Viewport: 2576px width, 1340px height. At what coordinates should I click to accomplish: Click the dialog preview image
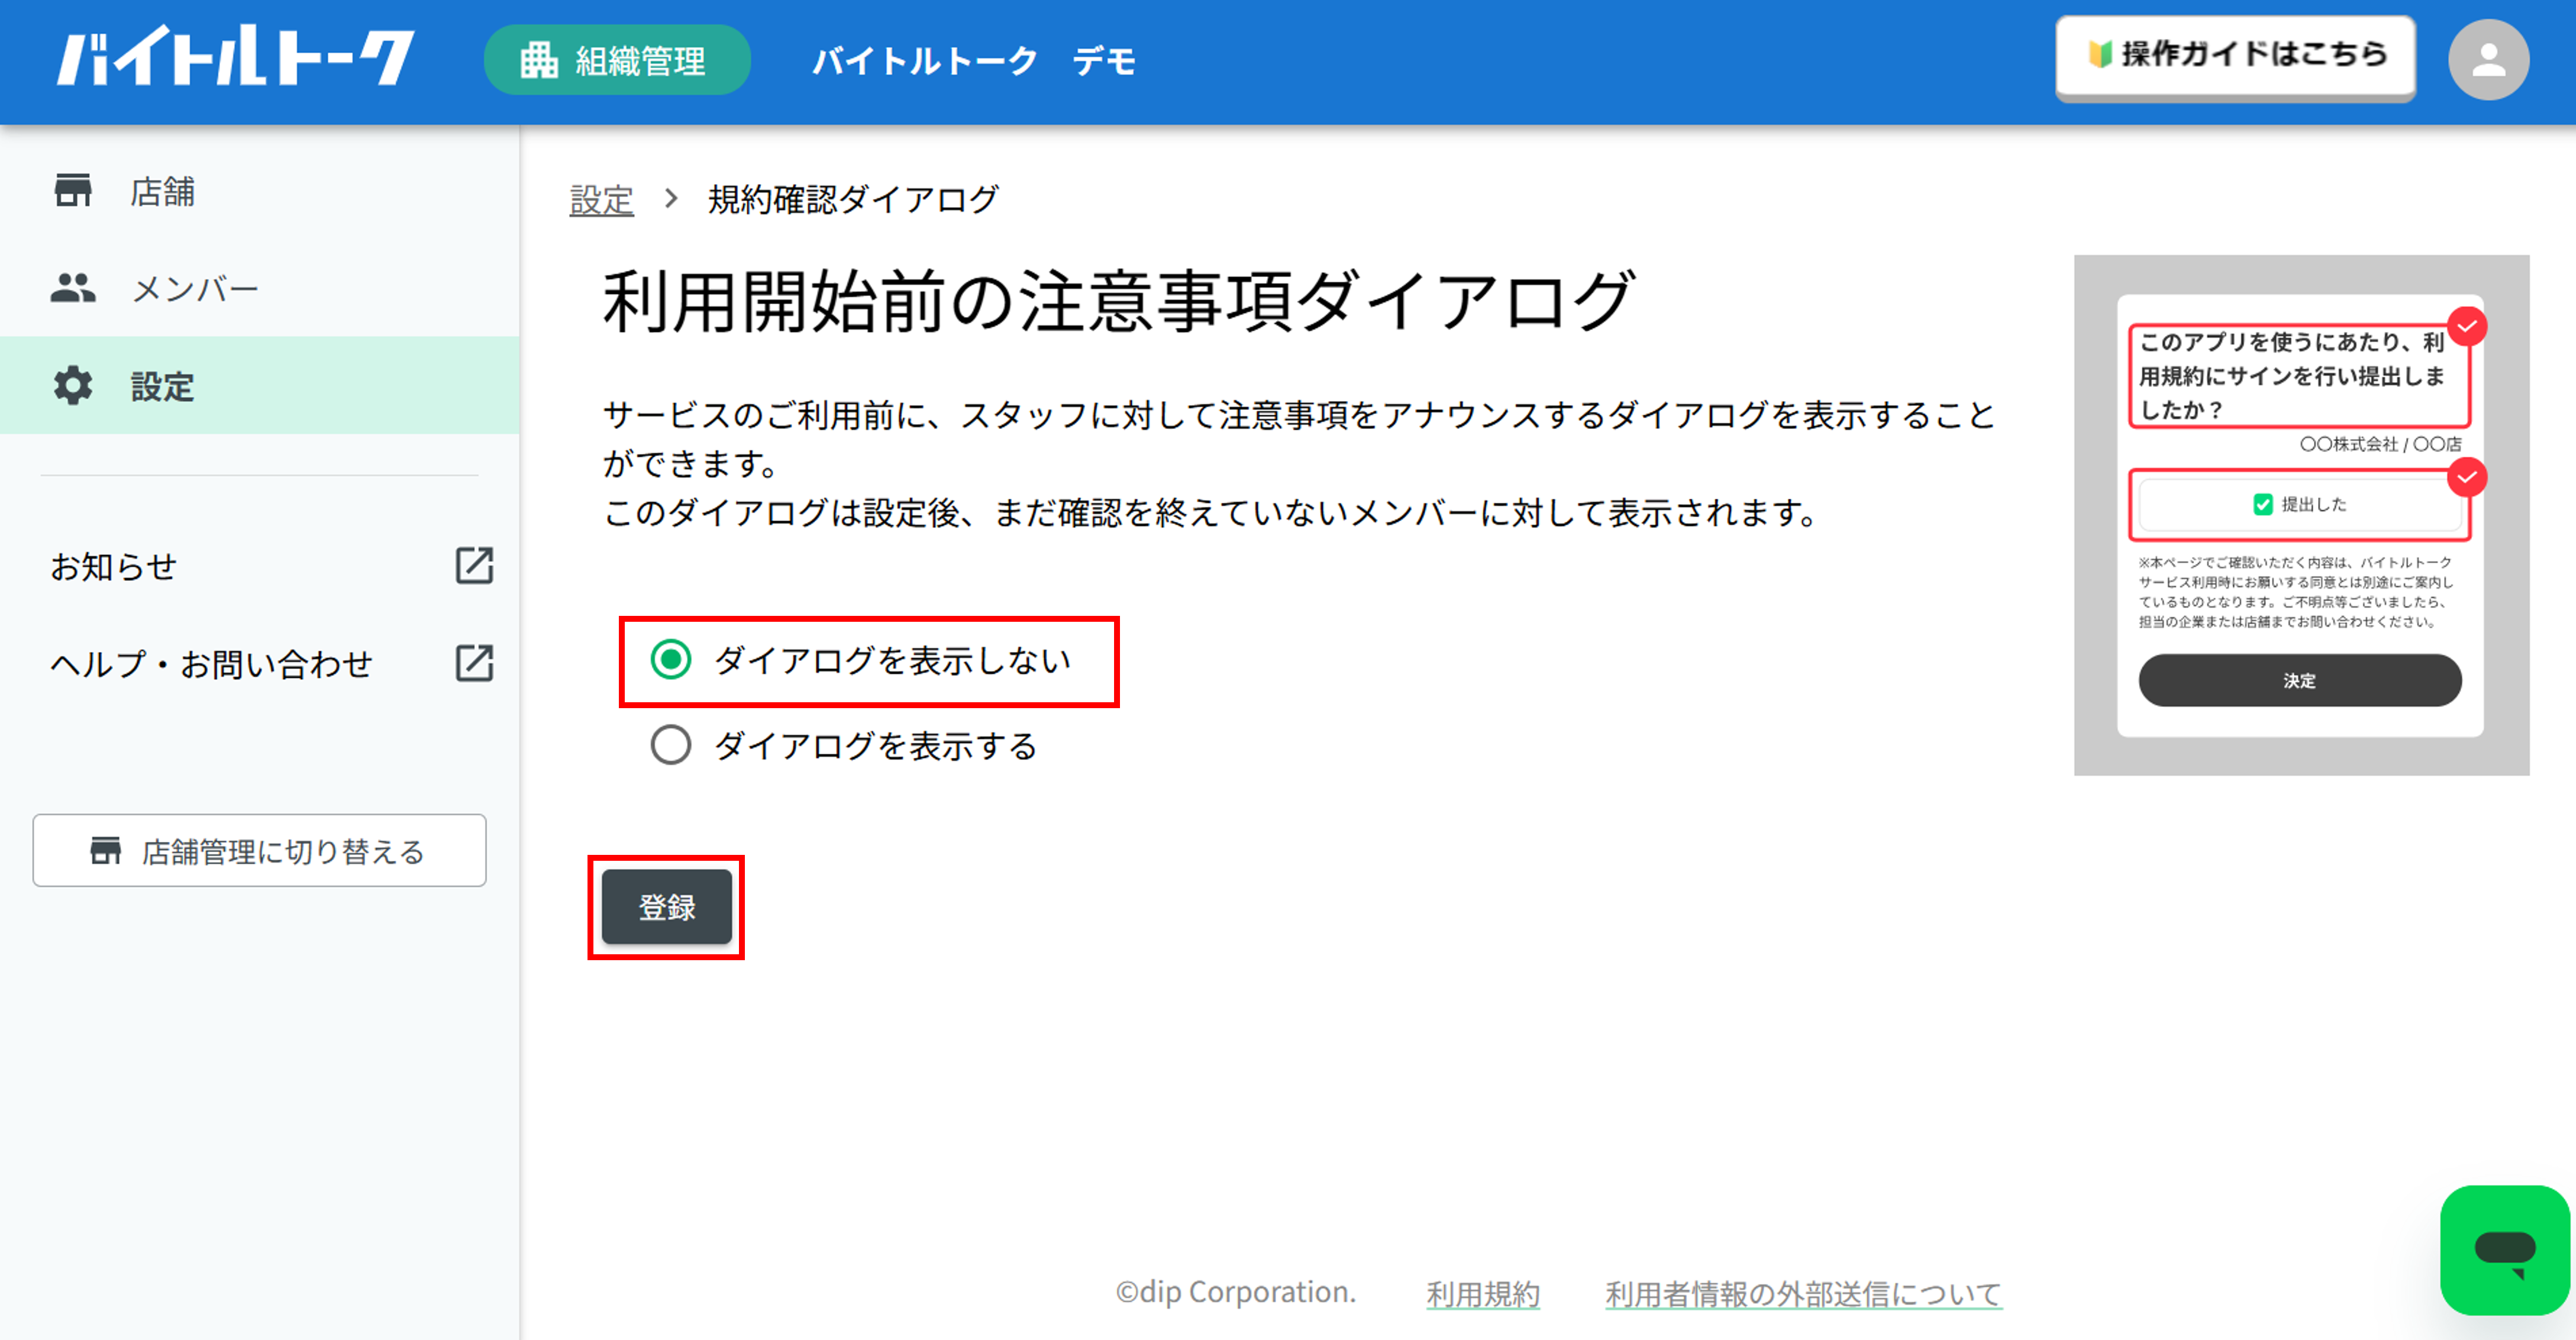(x=2301, y=515)
